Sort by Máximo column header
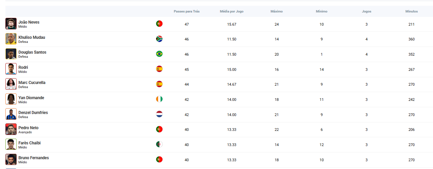The height and width of the screenshot is (169, 433). [x=277, y=11]
